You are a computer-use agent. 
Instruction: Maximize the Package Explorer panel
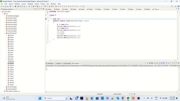(x=43, y=9)
